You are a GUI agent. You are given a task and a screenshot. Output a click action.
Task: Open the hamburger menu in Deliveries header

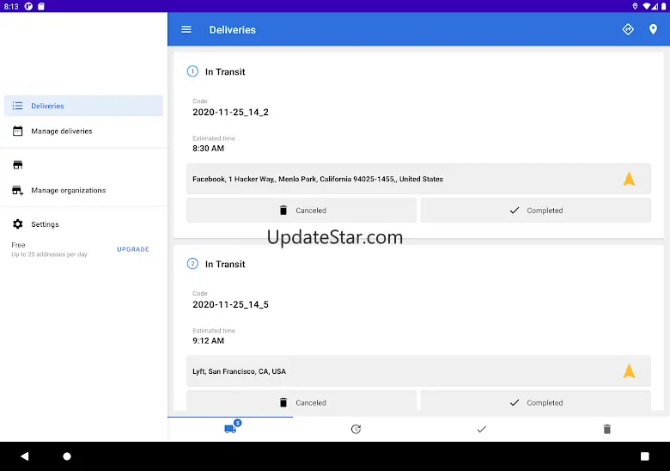pyautogui.click(x=186, y=29)
